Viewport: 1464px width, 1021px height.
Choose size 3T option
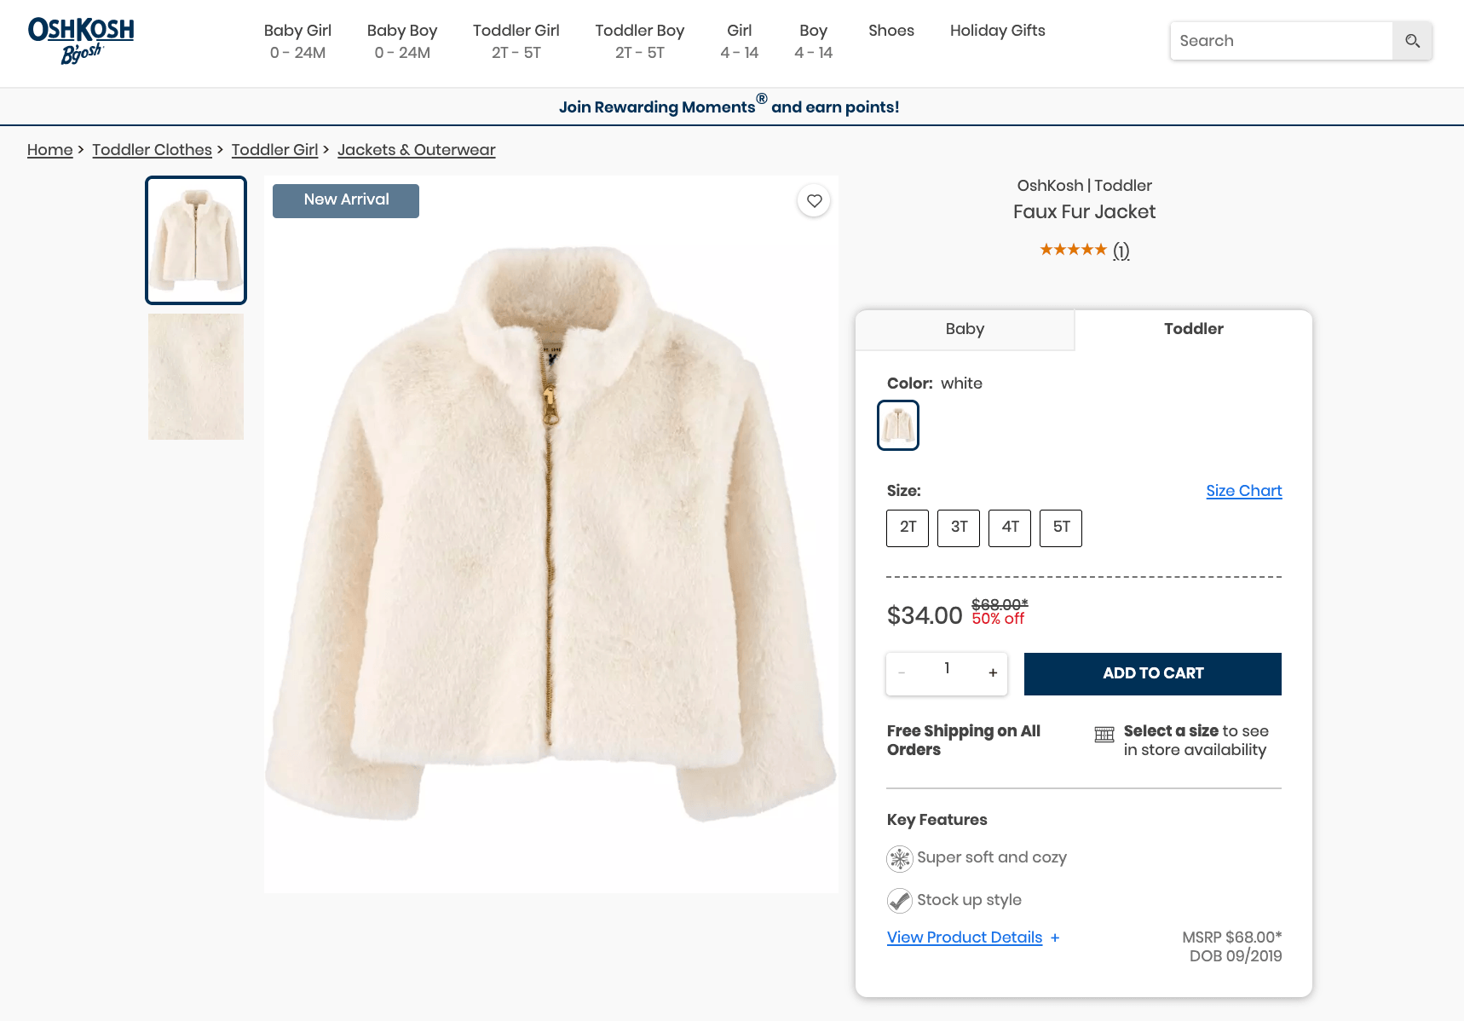[959, 528]
